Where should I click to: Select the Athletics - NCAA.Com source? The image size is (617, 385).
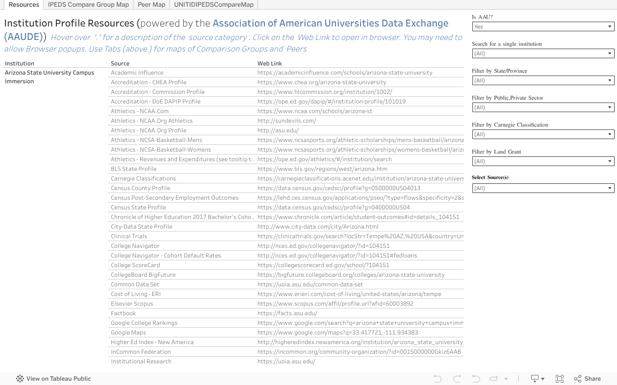click(140, 111)
